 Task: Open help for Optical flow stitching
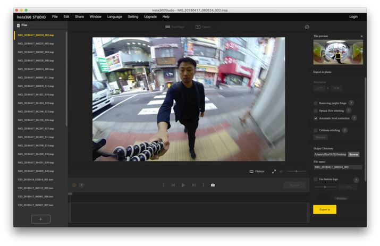coord(349,111)
